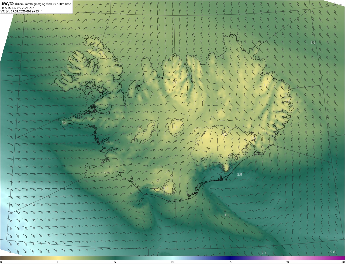Click the valid time "VT: þri. 17.02.2026 06Z"
The image size is (345, 264).
[x=16, y=11]
